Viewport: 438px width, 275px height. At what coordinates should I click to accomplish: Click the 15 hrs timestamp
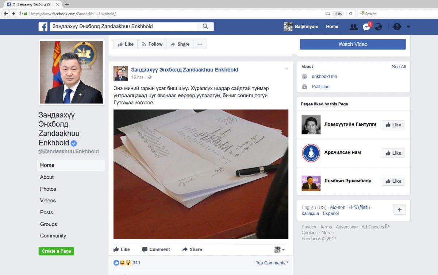137,77
